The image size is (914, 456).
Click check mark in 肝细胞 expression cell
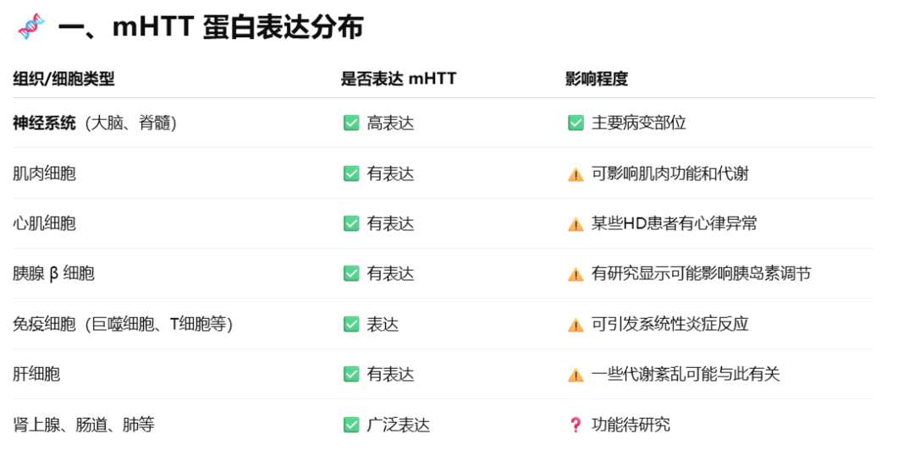pyautogui.click(x=351, y=375)
